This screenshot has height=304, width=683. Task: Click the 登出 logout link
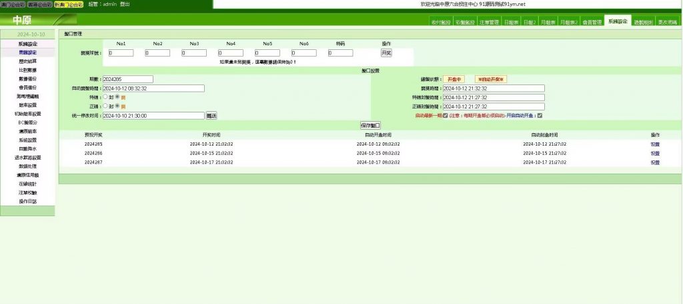(x=125, y=4)
